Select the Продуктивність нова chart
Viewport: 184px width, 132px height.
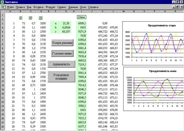pos(154,89)
